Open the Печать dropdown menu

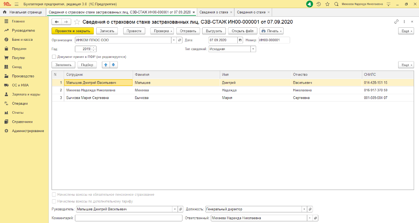click(x=271, y=31)
